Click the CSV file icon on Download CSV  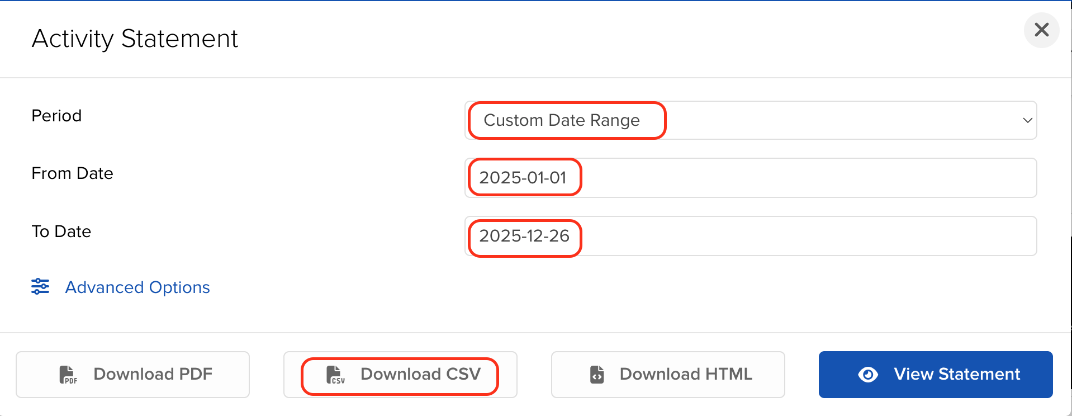[x=335, y=375]
